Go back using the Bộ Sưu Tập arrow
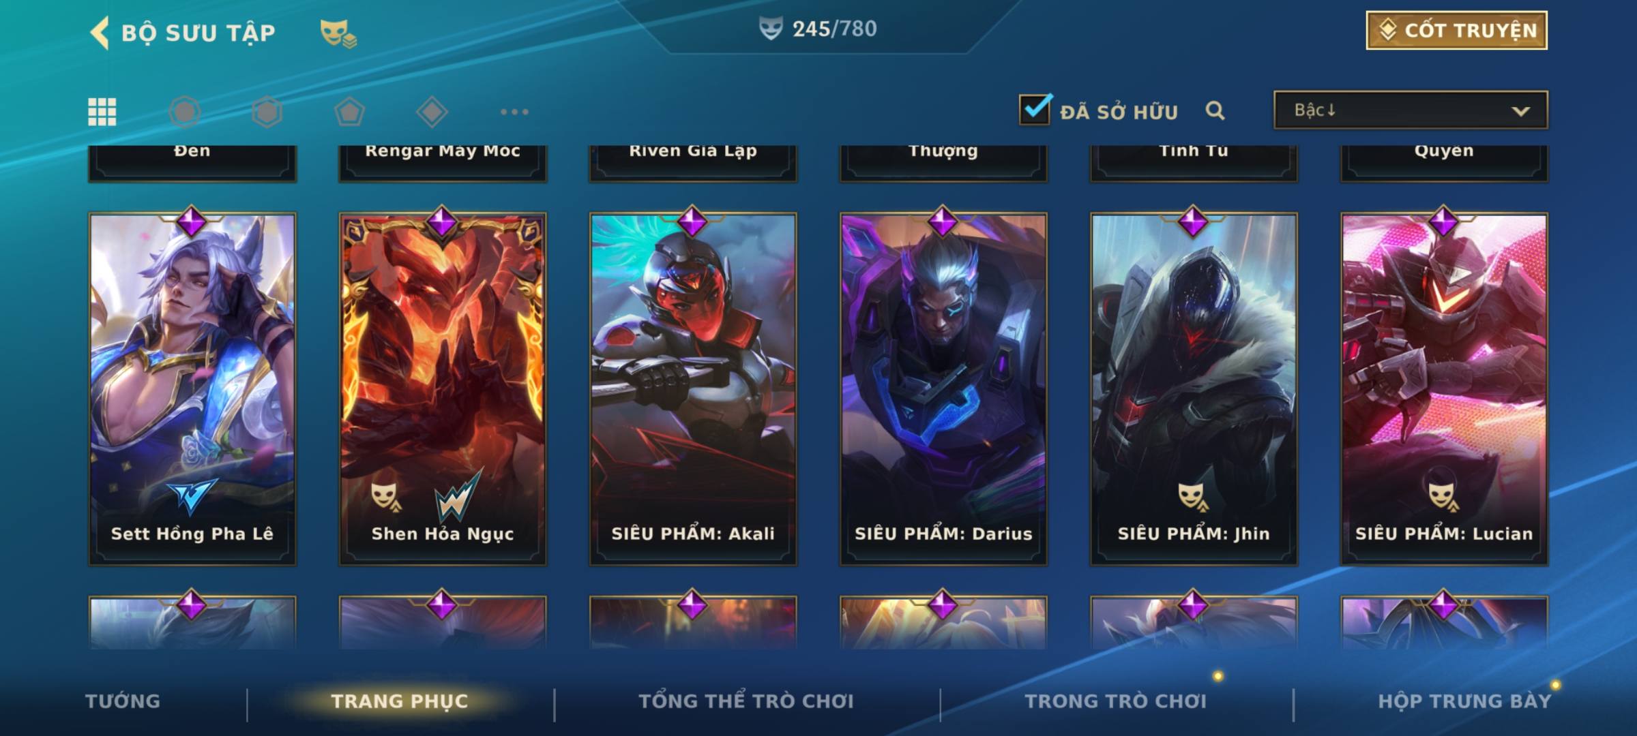Image resolution: width=1637 pixels, height=736 pixels. point(100,33)
